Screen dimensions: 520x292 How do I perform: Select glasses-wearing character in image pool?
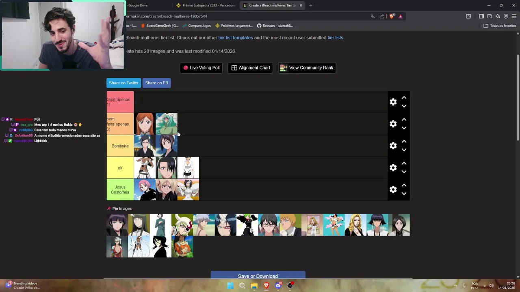pyautogui.click(x=269, y=225)
